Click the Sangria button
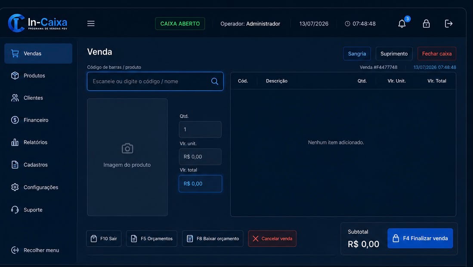473x267 pixels. click(357, 54)
